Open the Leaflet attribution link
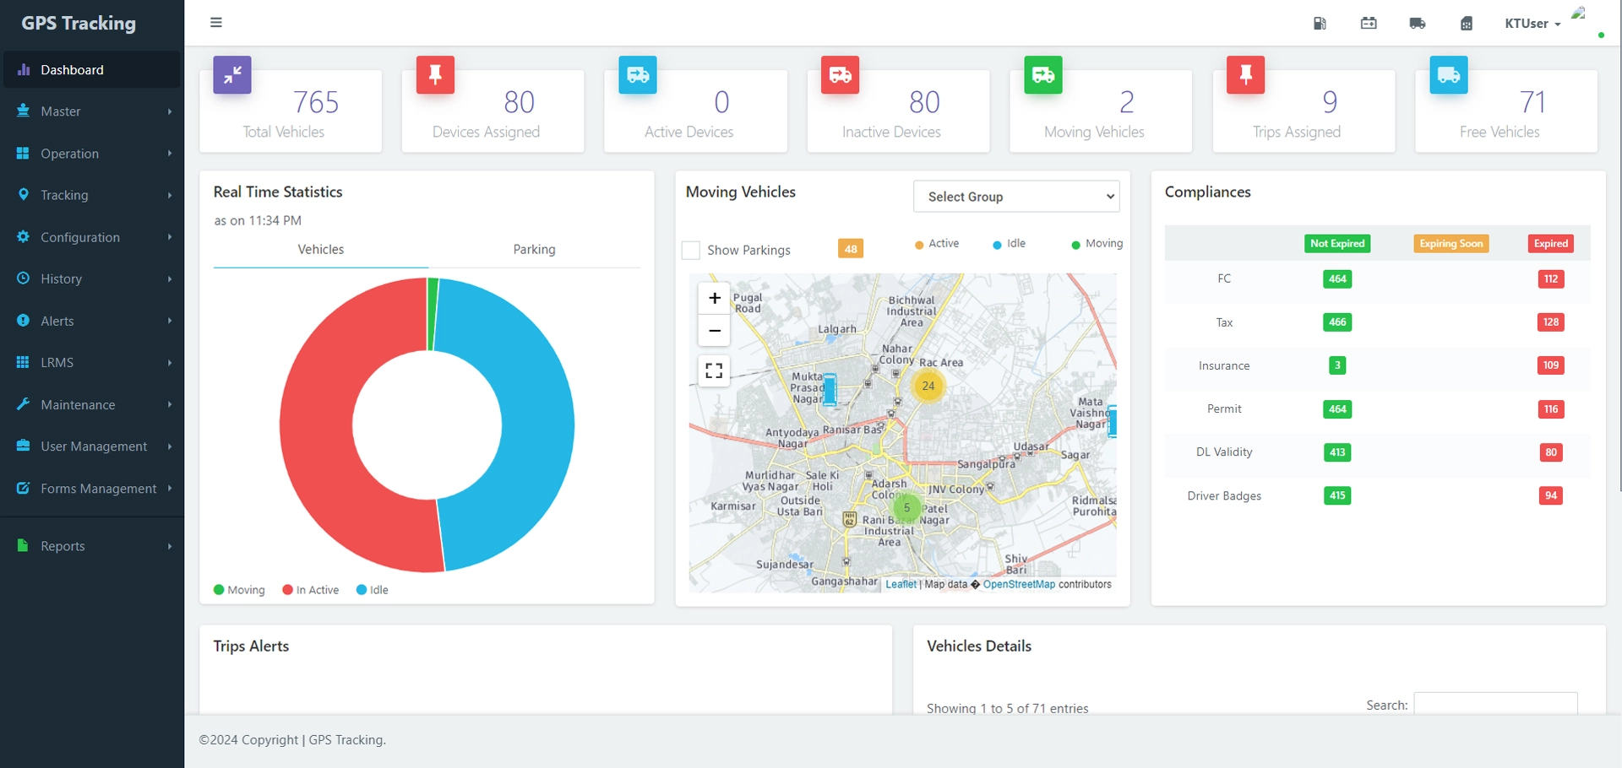This screenshot has width=1622, height=768. click(901, 584)
